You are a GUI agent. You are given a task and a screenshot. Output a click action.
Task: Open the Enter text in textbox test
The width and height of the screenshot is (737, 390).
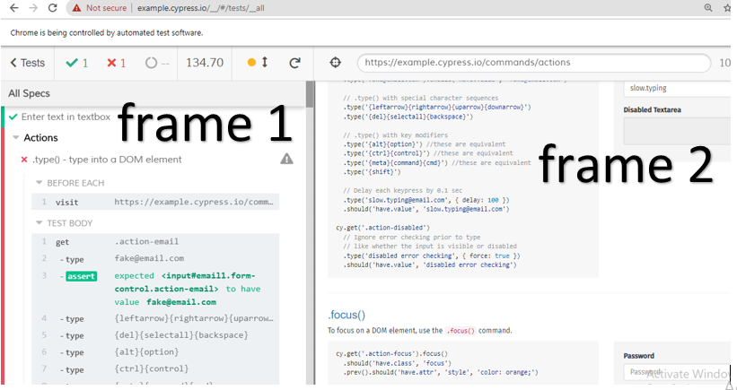click(66, 117)
